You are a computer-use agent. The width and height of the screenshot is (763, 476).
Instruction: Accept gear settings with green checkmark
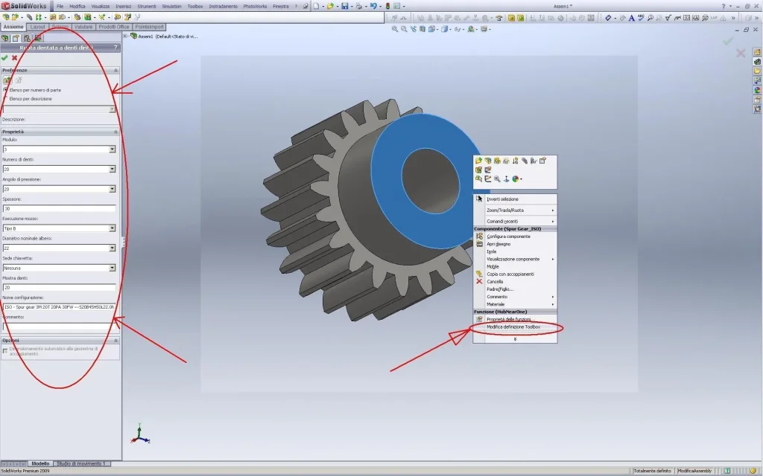(x=5, y=58)
